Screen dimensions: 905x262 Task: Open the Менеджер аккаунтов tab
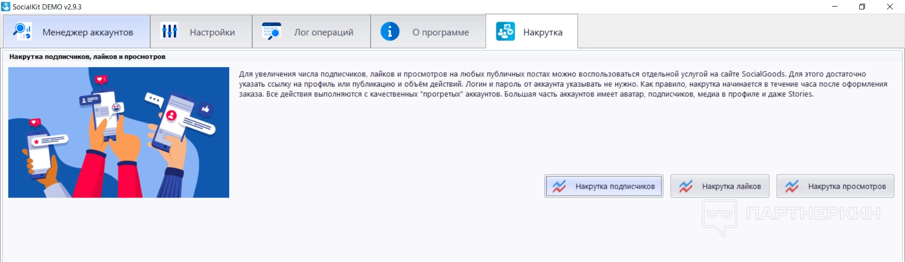[x=88, y=32]
